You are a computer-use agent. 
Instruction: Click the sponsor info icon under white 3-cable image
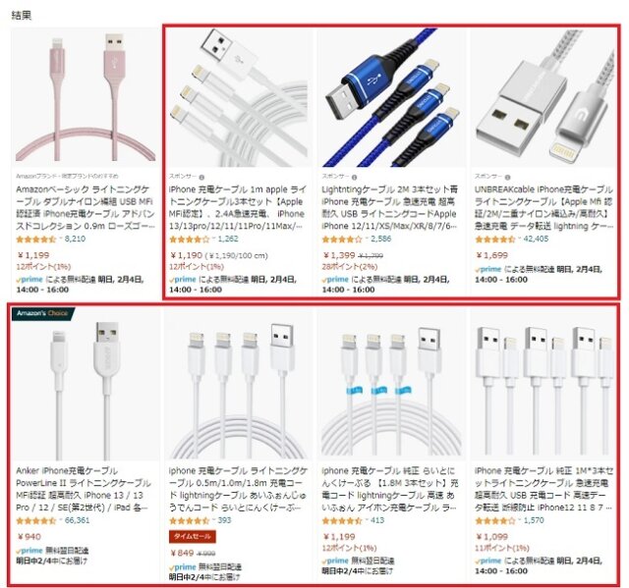(x=201, y=177)
